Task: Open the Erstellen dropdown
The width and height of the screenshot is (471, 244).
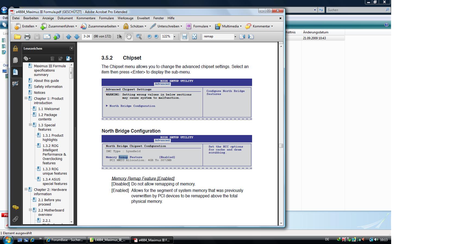Action: (26, 26)
